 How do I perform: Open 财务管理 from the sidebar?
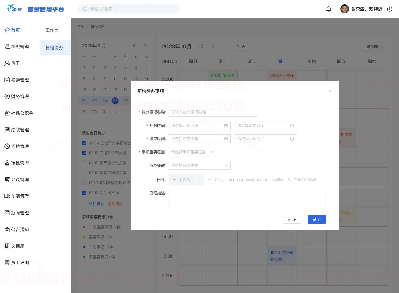pyautogui.click(x=17, y=96)
